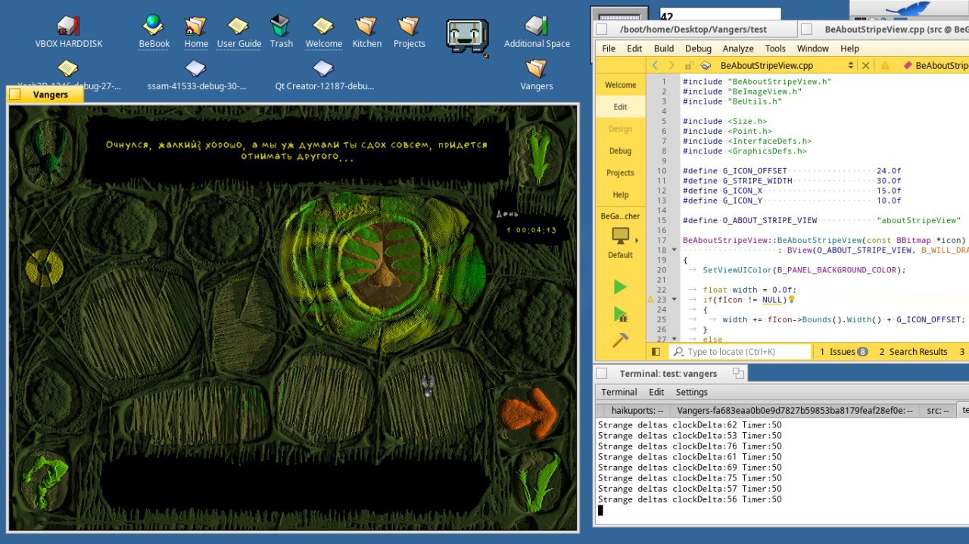Close the BeAboutStripeView.cpp document with X icon
Viewport: 969px width, 544px height.
866,66
